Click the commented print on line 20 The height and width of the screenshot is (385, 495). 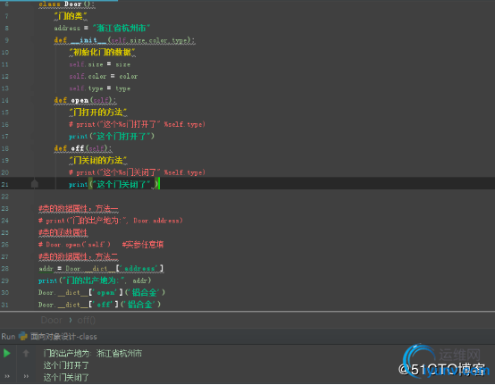tap(137, 172)
